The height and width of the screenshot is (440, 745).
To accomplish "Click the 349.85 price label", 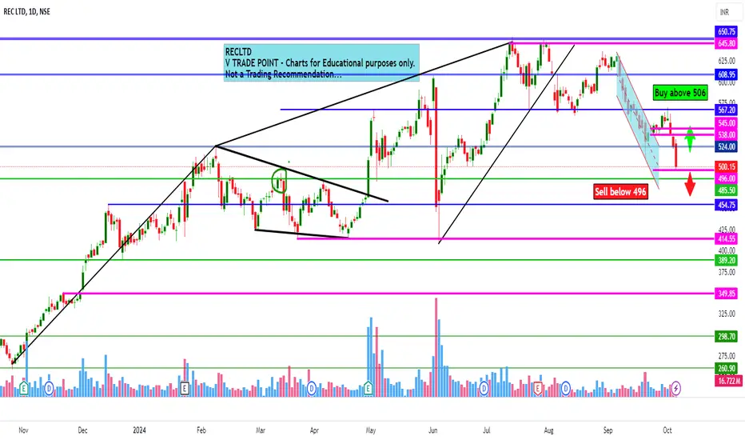I will coord(727,294).
